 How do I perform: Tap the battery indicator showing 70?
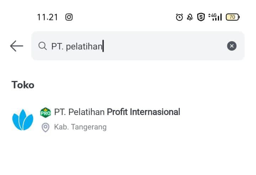pos(233,17)
